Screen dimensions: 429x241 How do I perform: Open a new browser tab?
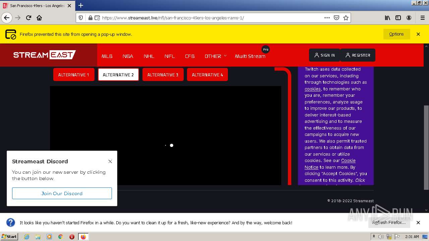click(x=81, y=5)
